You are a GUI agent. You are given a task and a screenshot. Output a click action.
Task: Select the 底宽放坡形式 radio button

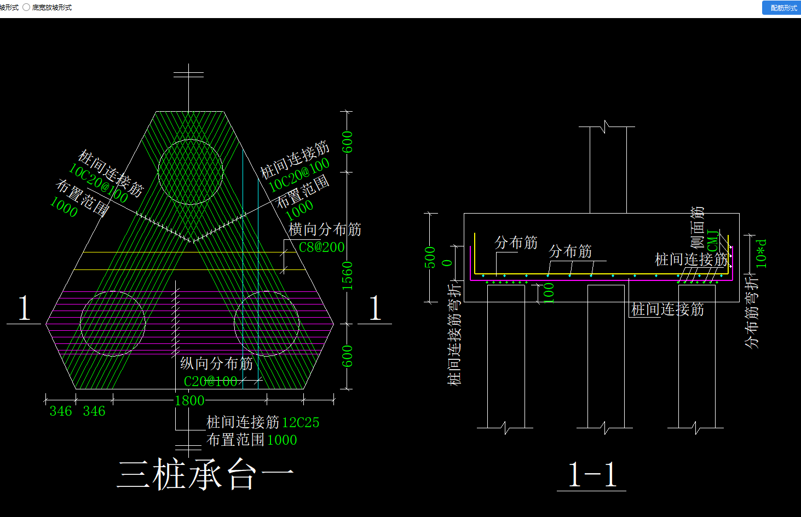[x=26, y=8]
